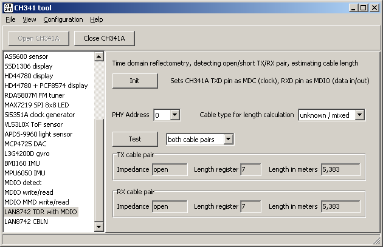Select Si5351A clock generator entry
The image size is (383, 247).
40,115
